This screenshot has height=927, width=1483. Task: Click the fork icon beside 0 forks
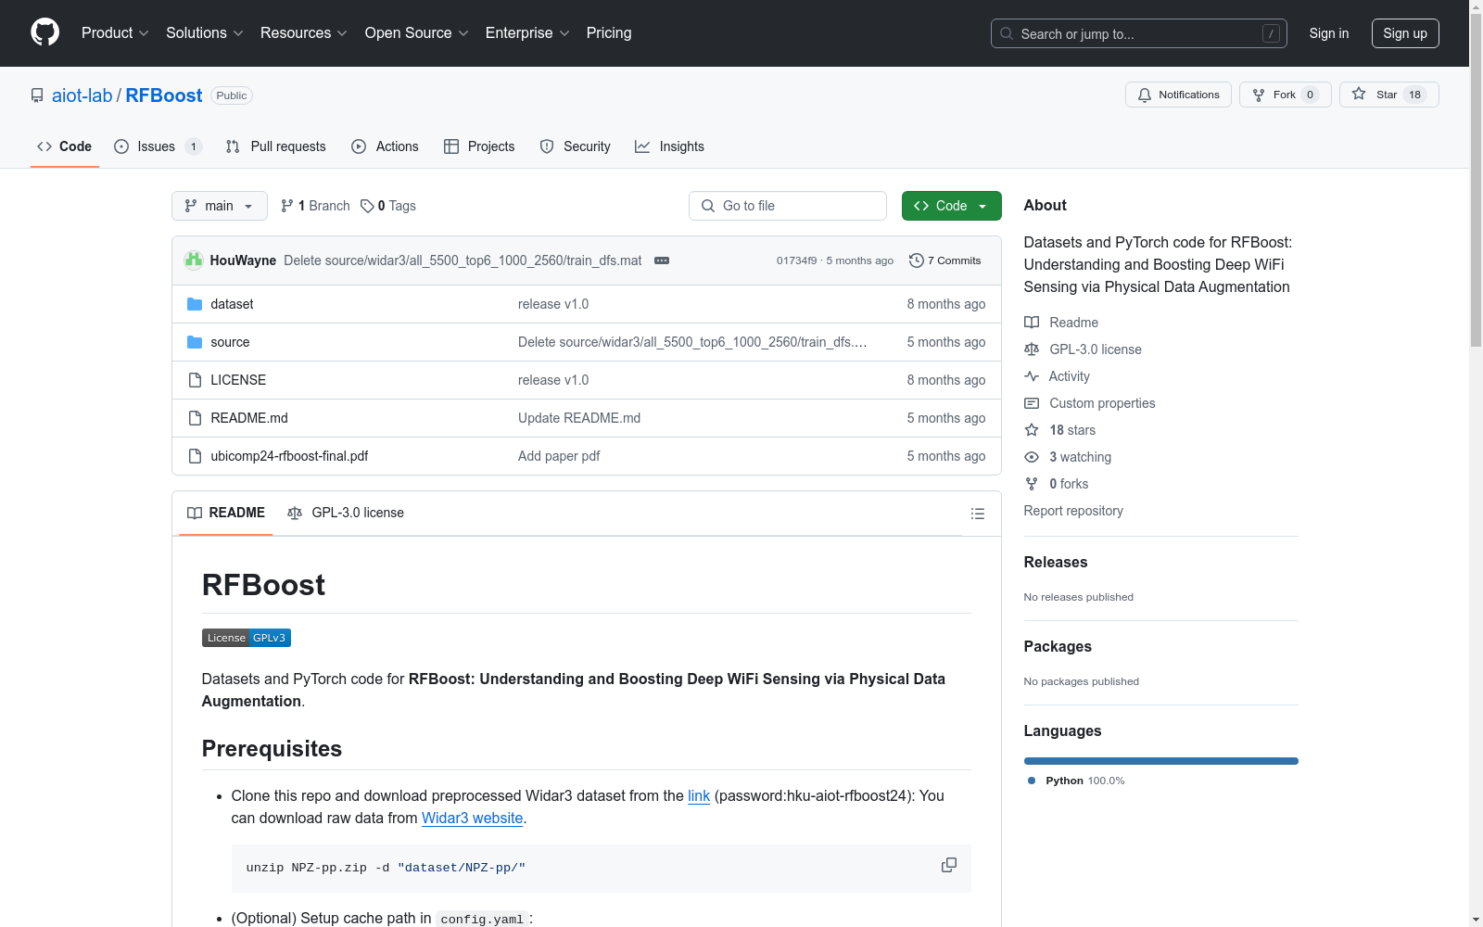coord(1032,484)
